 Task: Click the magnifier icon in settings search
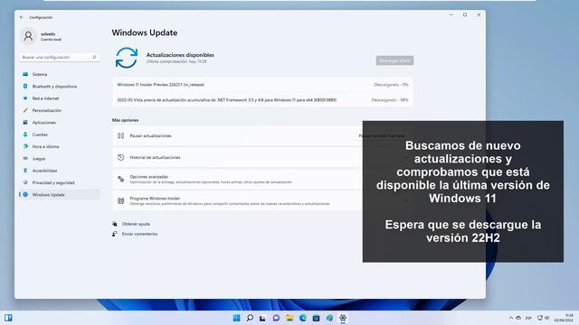point(94,57)
